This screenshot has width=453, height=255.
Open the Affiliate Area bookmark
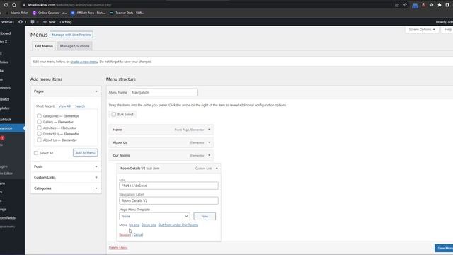pos(88,13)
